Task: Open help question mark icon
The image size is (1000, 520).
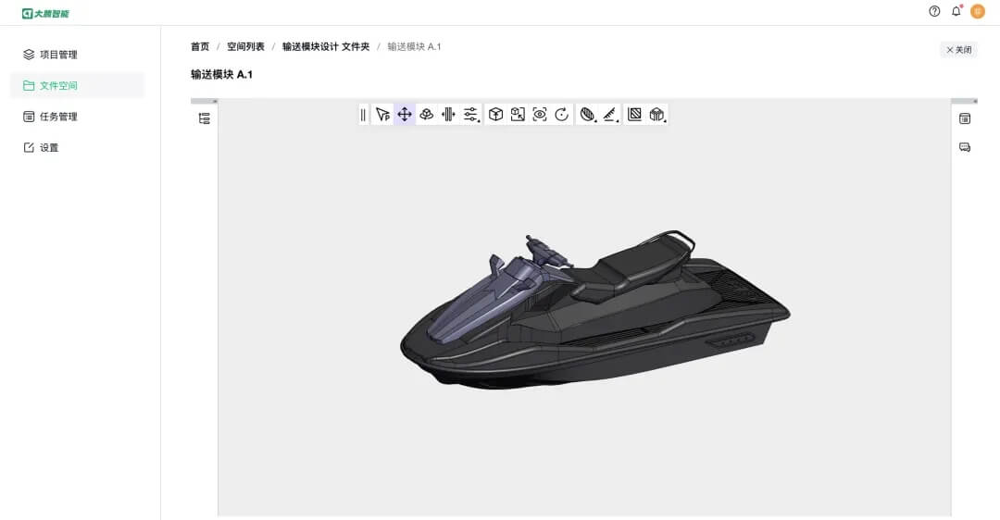Action: pos(934,11)
